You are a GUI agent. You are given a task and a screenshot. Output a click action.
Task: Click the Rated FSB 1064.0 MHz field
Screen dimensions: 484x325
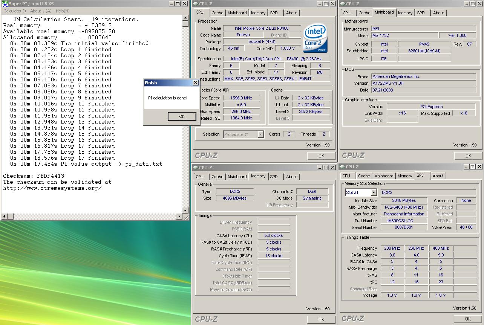click(241, 118)
